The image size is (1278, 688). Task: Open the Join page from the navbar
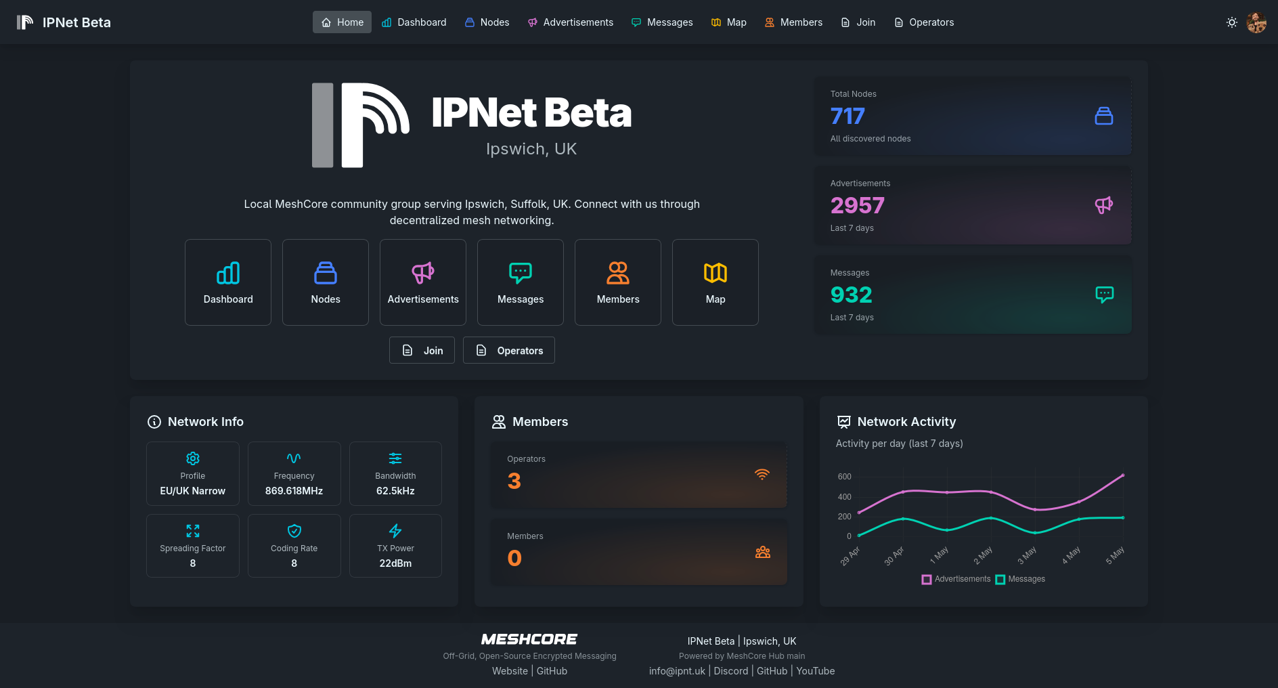pos(858,22)
